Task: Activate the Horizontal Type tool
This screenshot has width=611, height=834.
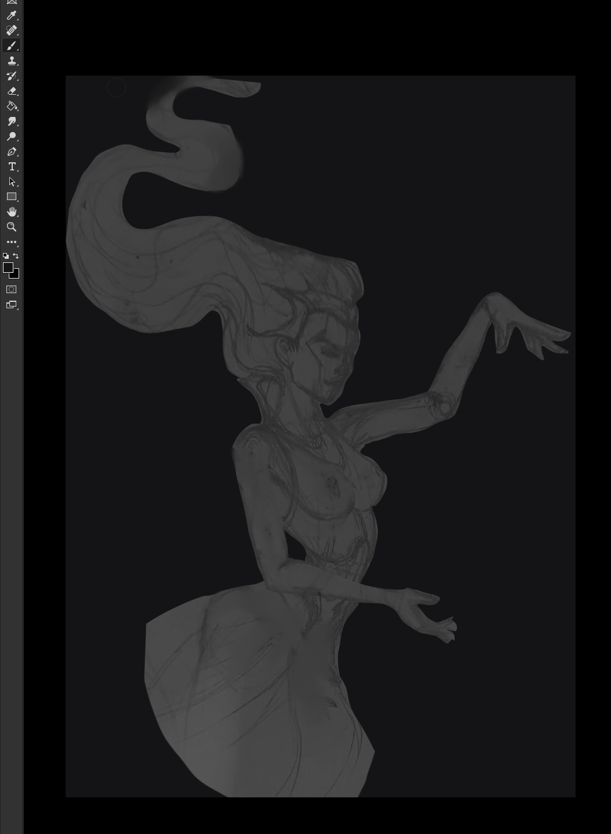Action: click(x=11, y=167)
